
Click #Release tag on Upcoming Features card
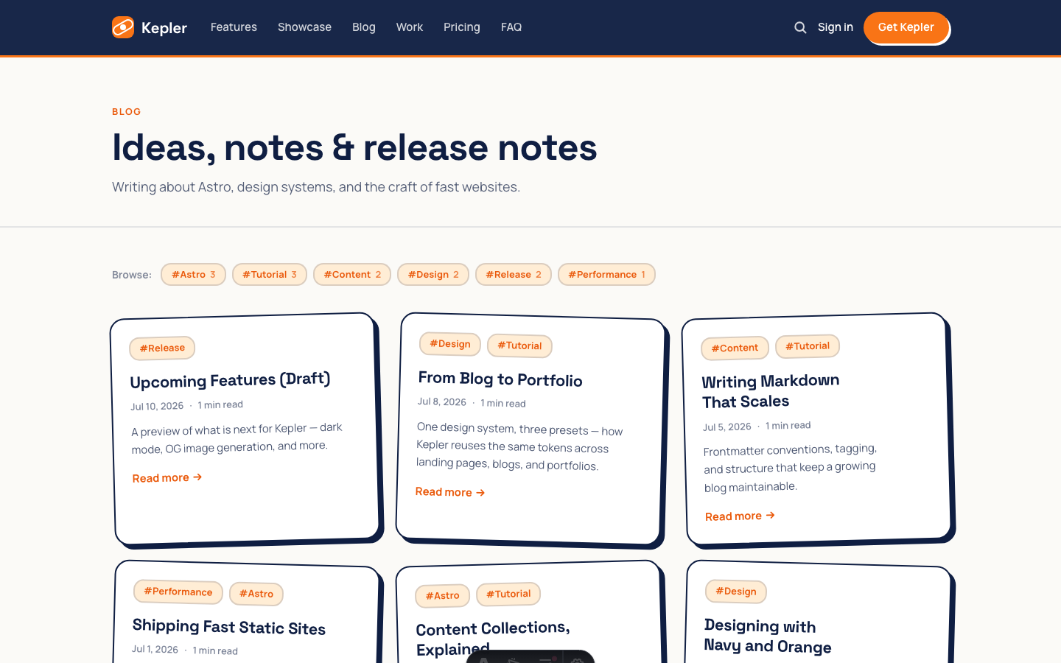pos(162,348)
